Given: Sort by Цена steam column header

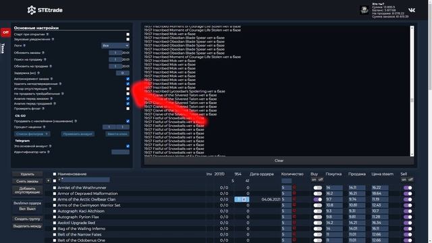Looking at the screenshot, I should pyautogui.click(x=382, y=174).
